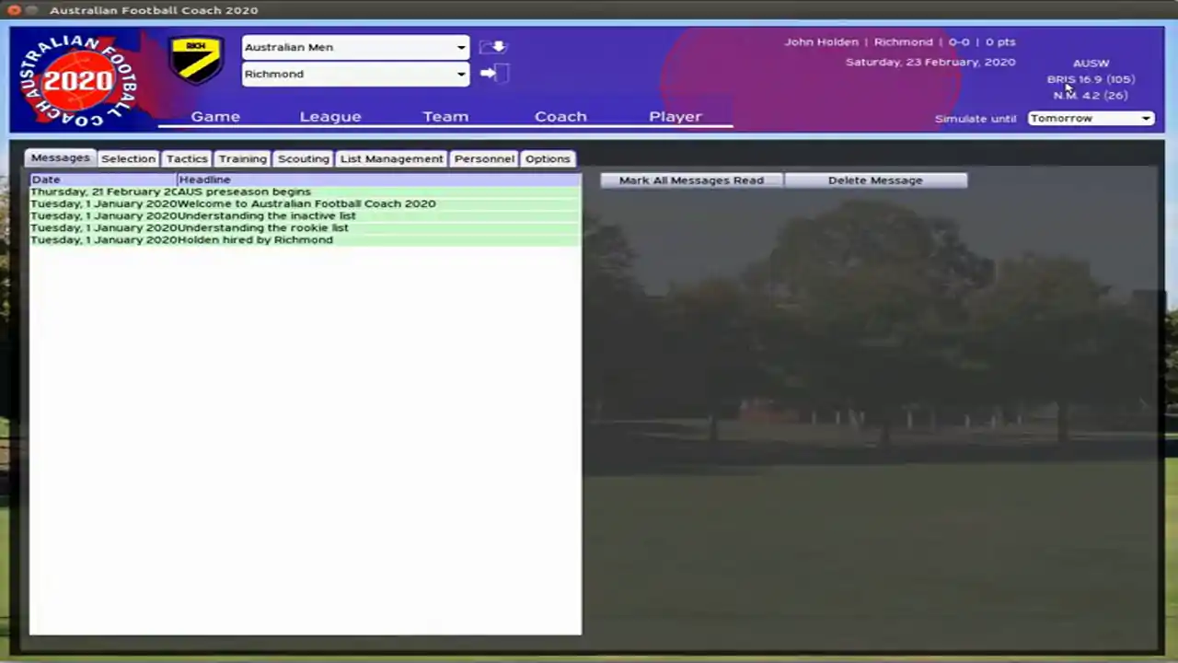Click the AUSW score ticker label
The height and width of the screenshot is (663, 1178).
click(1091, 64)
